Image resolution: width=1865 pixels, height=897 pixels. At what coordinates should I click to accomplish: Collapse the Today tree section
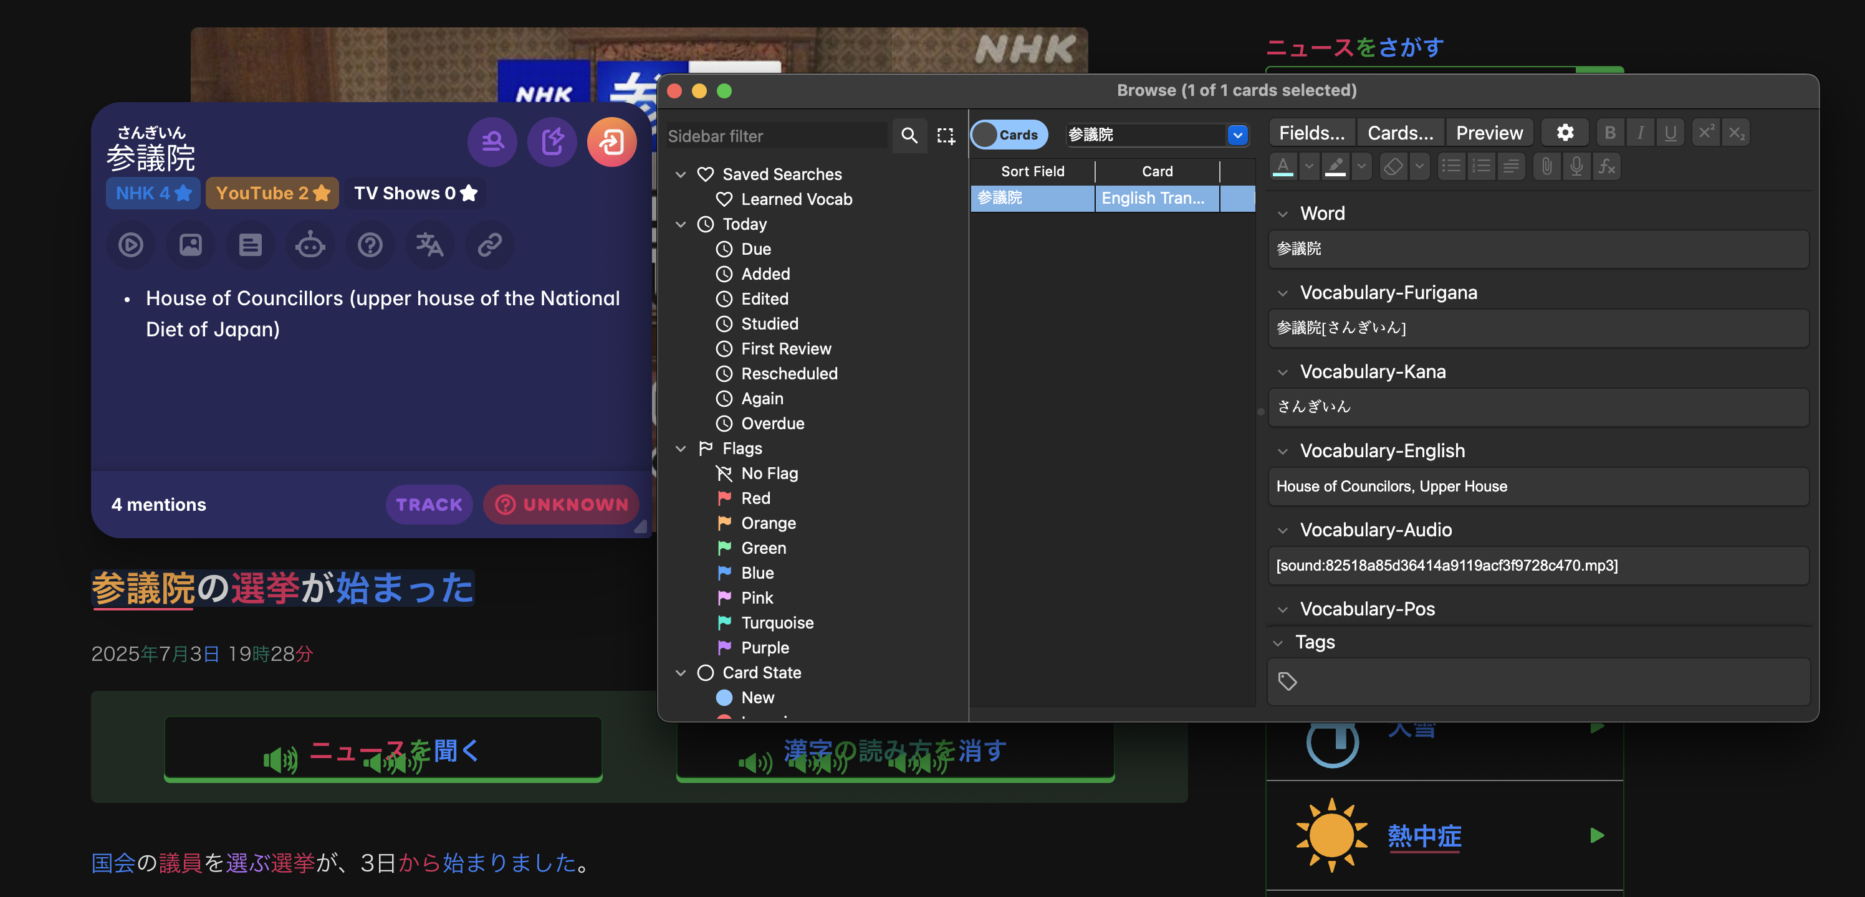pyautogui.click(x=681, y=225)
